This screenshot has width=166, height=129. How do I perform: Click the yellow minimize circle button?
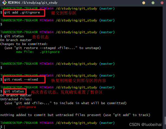tap(144, 3)
